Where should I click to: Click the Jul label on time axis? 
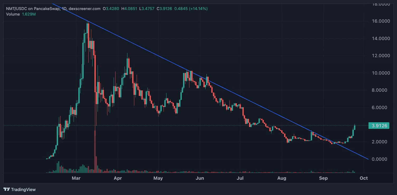point(240,178)
